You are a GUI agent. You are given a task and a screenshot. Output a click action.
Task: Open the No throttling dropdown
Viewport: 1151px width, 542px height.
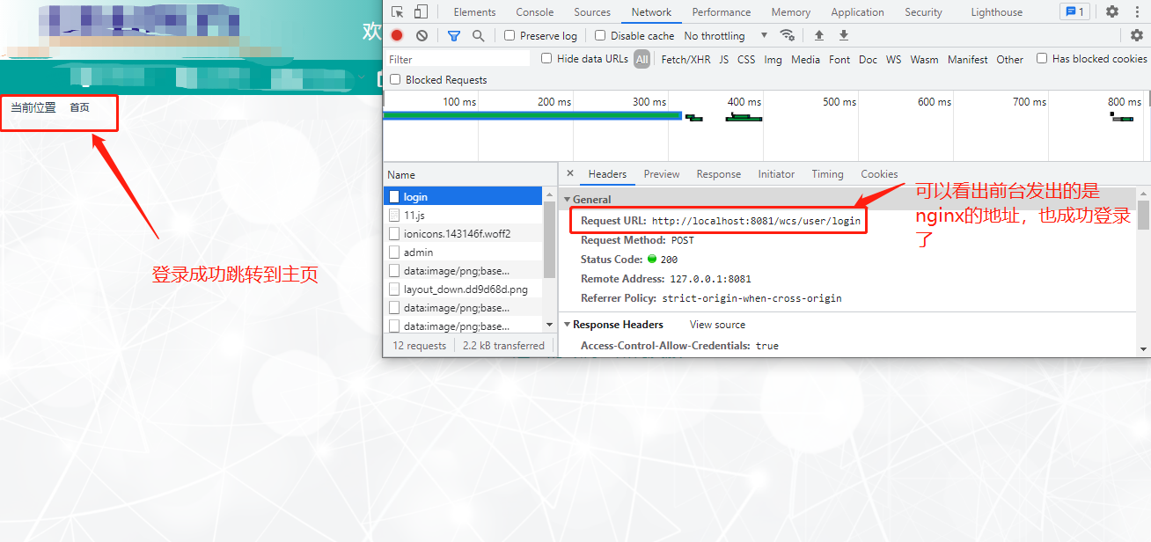[726, 35]
